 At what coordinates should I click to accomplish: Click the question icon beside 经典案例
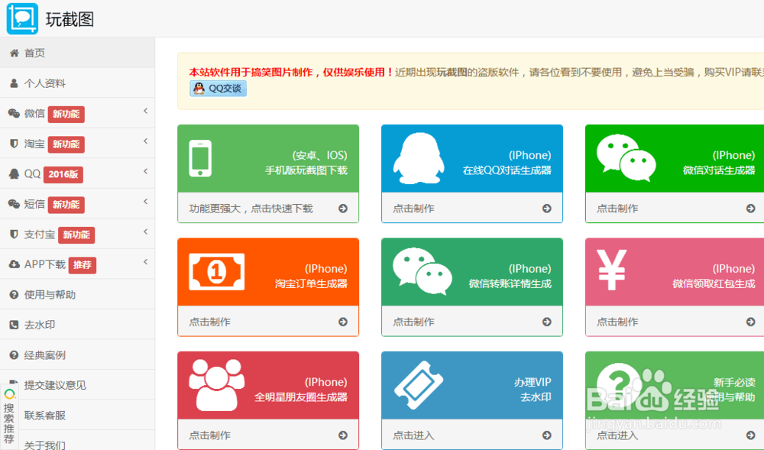pos(14,355)
